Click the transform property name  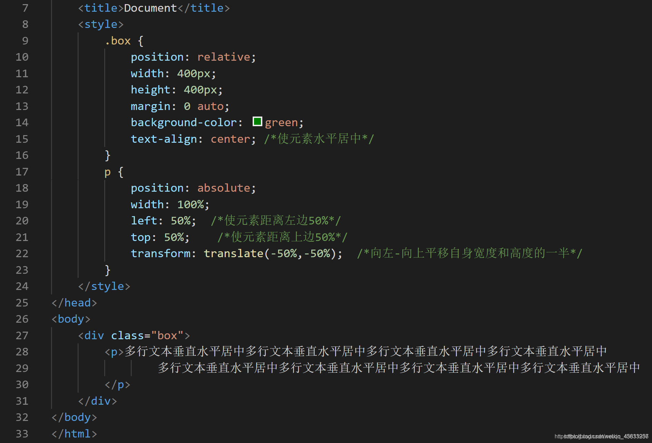point(160,253)
